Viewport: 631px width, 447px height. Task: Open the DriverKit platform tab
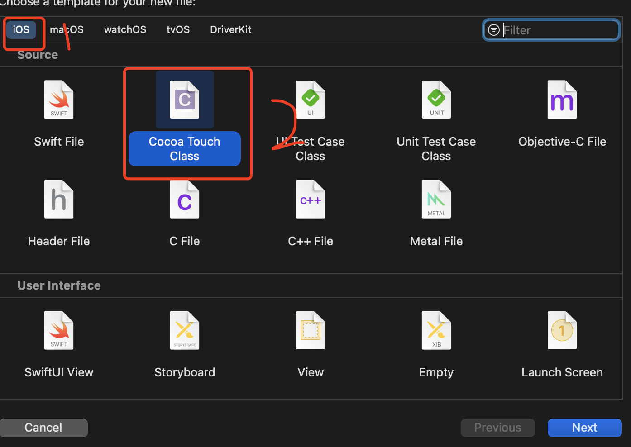(230, 30)
